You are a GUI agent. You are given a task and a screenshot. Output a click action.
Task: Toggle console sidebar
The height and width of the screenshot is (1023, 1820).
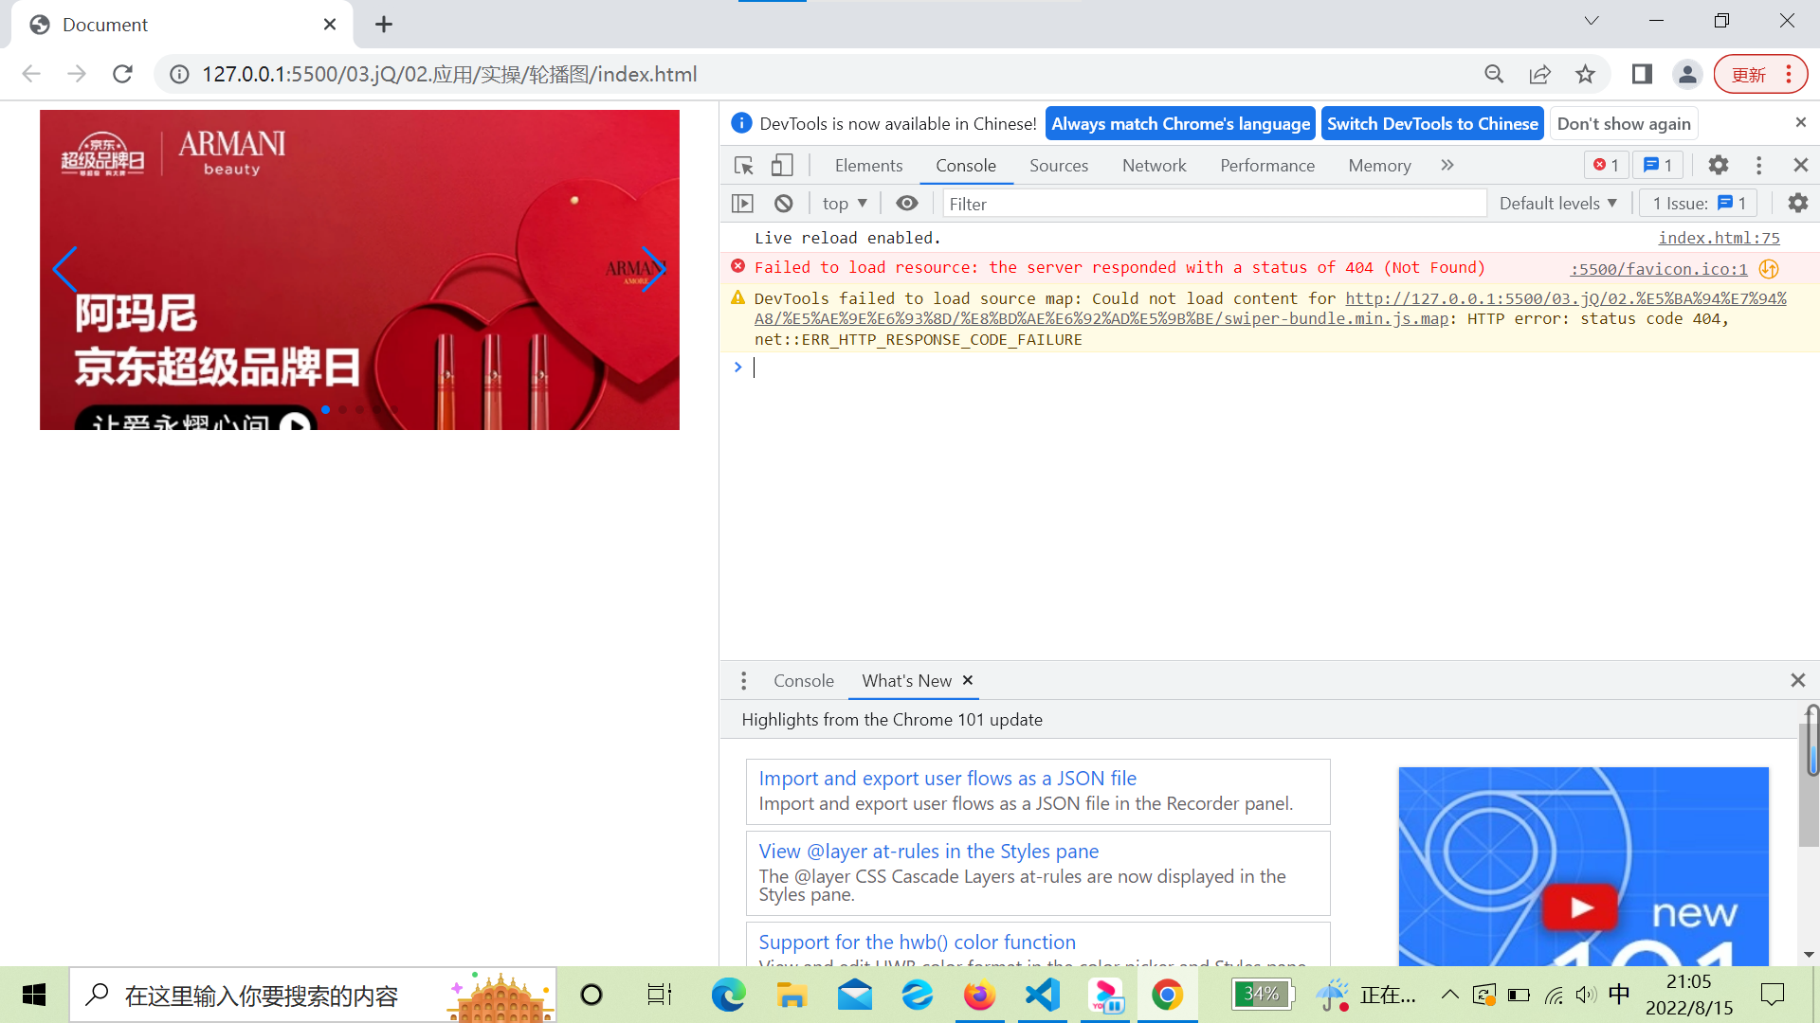(x=742, y=204)
